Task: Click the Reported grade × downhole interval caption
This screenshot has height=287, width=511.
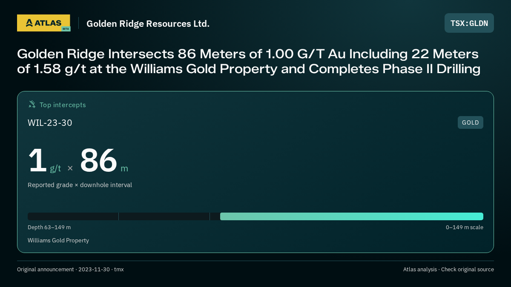Action: [80, 185]
